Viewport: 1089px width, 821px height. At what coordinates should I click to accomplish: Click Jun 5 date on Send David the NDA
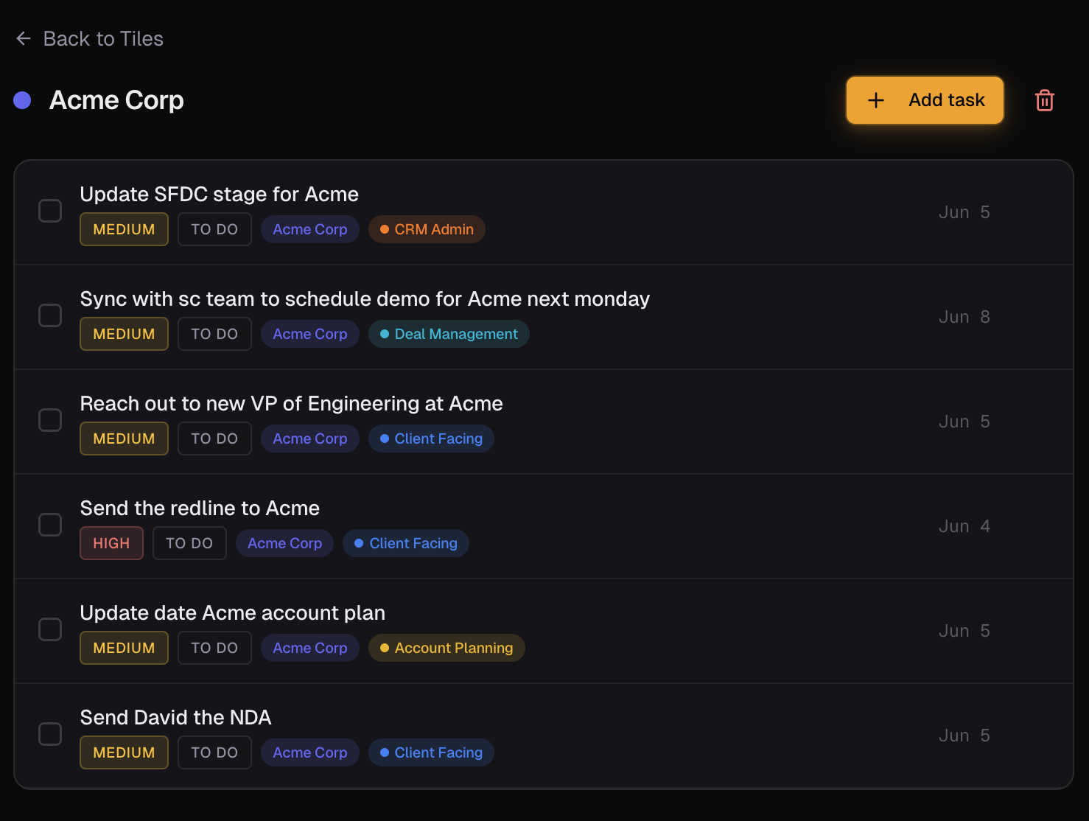coord(964,736)
